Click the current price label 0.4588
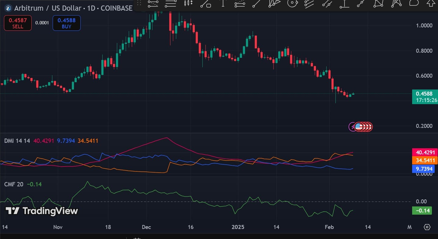Viewport: 438px width, 239px height. [424, 94]
